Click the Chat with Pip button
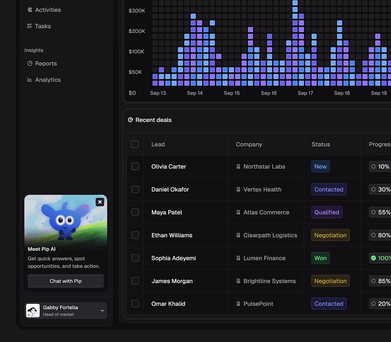 coord(66,281)
